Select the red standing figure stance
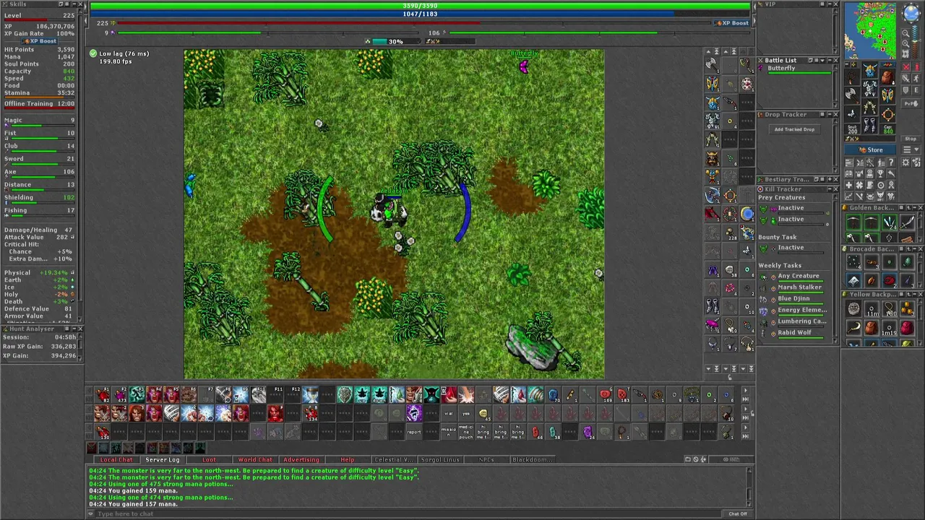The height and width of the screenshot is (520, 925). pyautogui.click(x=916, y=66)
